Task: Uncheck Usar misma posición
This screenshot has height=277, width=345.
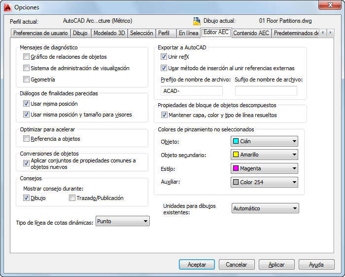Action: click(26, 103)
